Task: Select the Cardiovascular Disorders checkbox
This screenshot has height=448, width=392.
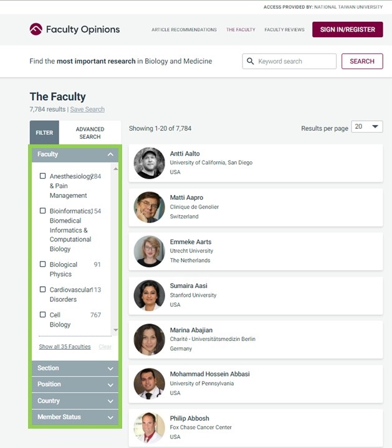Action: click(x=42, y=289)
